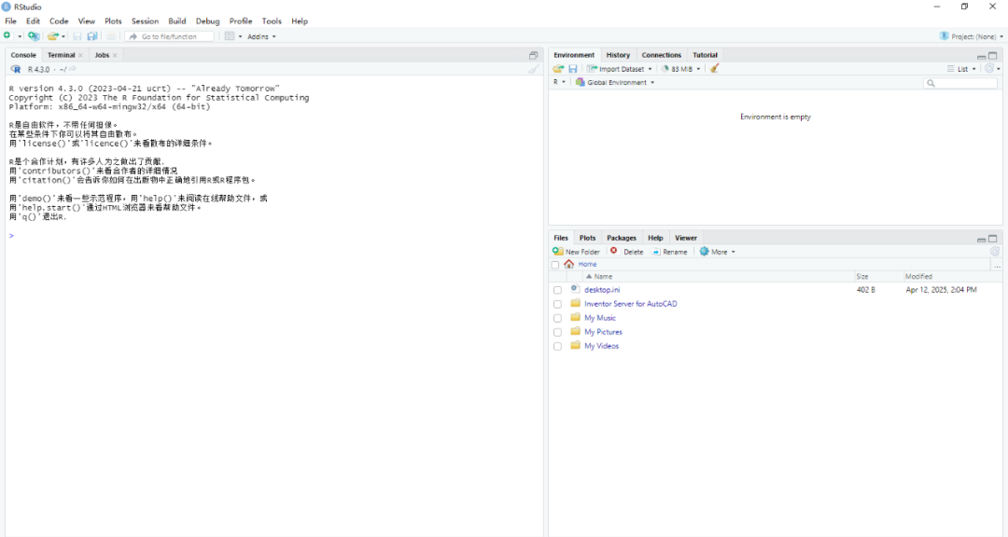Click the Create Project icon

34,36
